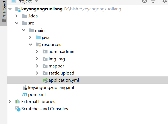The height and width of the screenshot is (124, 168).
Task: Click the locate/scroll-from-source target icon
Action: point(145,2)
